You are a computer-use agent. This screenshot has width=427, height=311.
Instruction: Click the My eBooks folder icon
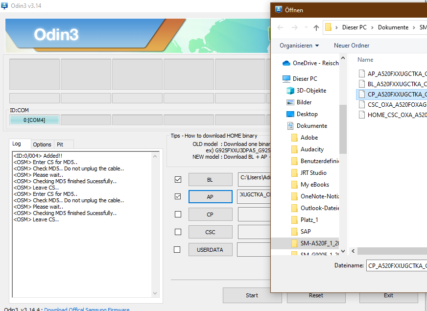(x=294, y=185)
